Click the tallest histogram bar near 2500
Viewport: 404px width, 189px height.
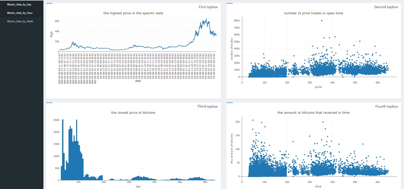[x=63, y=150]
